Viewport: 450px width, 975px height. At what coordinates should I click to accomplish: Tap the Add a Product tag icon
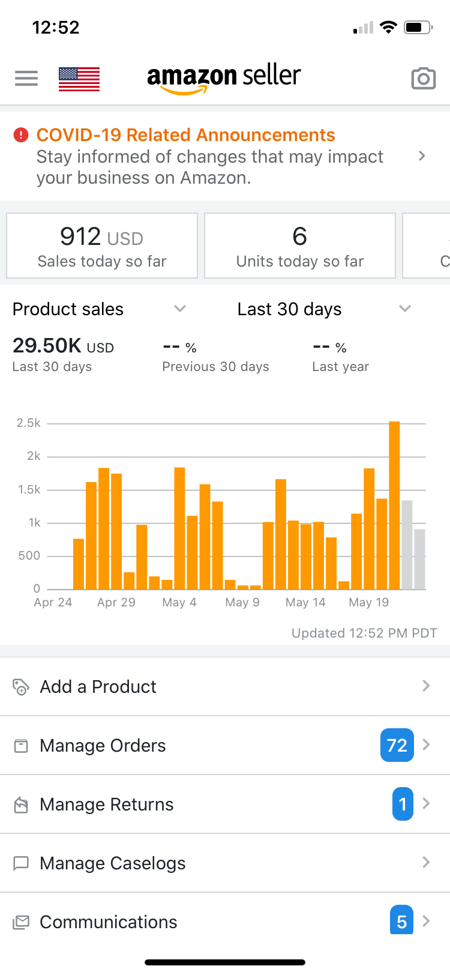[x=21, y=686]
